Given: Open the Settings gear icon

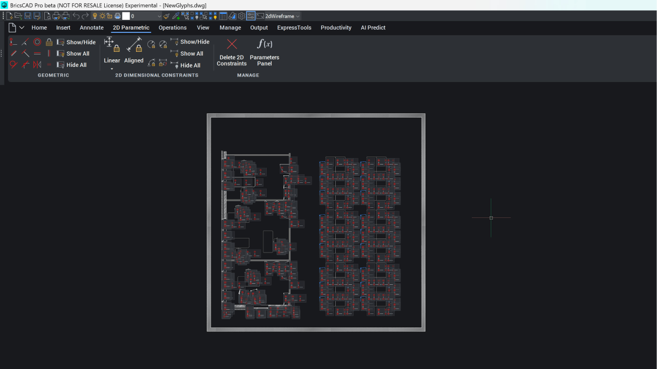Looking at the screenshot, I should 241,16.
